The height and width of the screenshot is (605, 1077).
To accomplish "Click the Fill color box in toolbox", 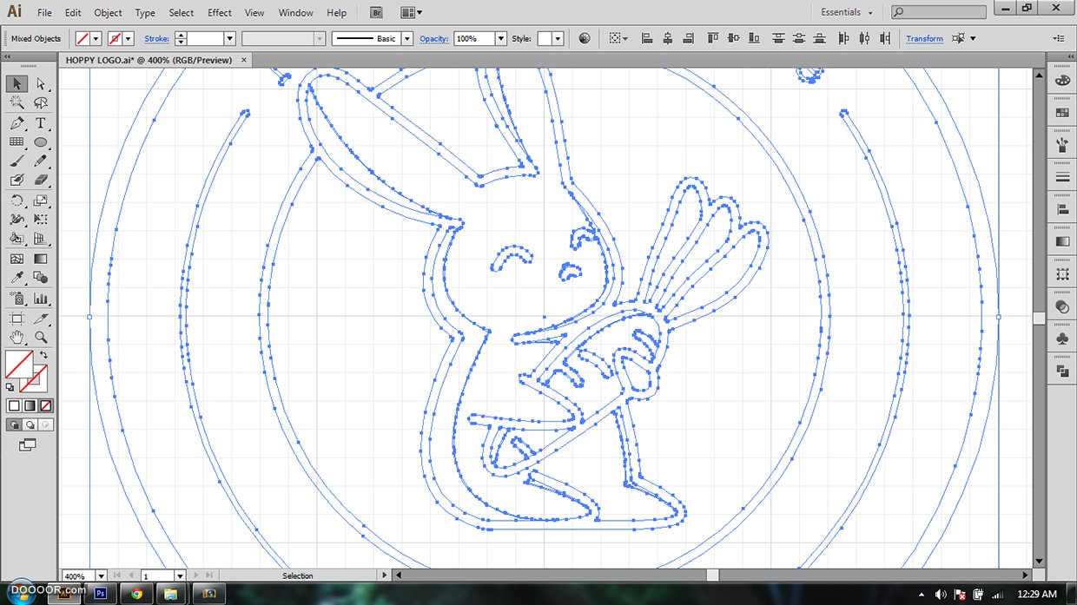I will click(19, 365).
